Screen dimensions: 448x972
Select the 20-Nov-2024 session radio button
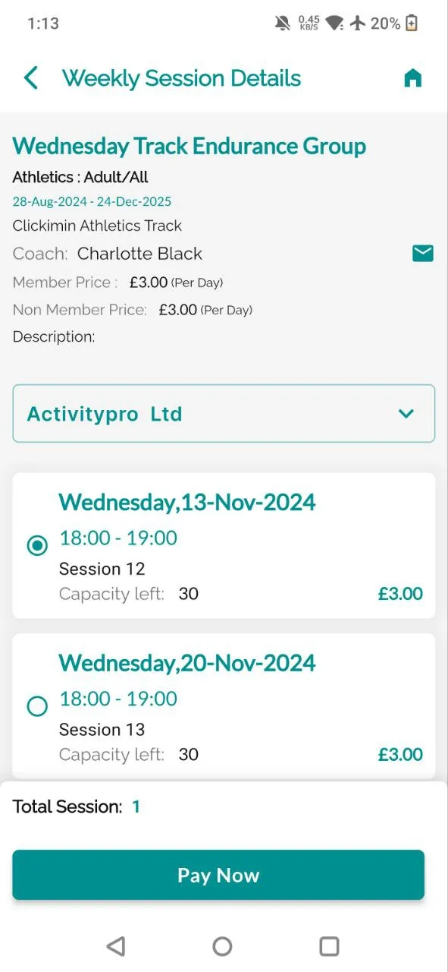tap(37, 707)
